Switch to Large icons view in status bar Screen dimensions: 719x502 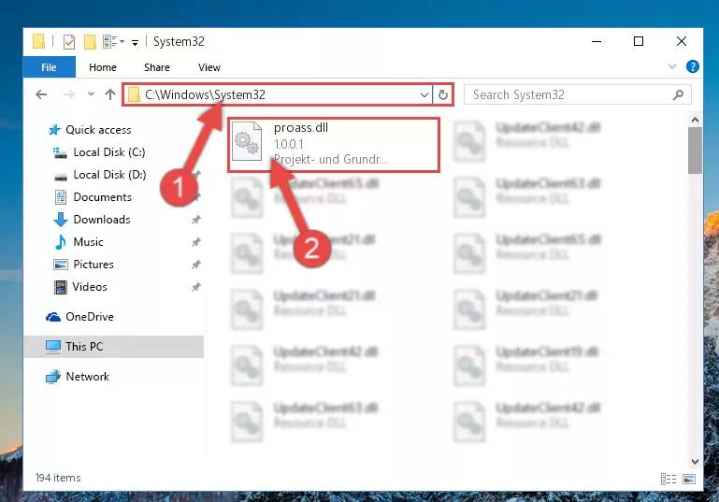[x=689, y=479]
